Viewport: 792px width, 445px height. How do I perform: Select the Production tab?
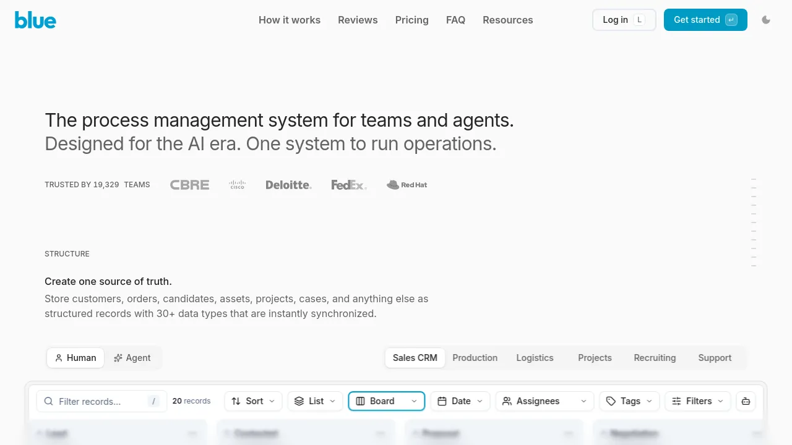tap(475, 358)
